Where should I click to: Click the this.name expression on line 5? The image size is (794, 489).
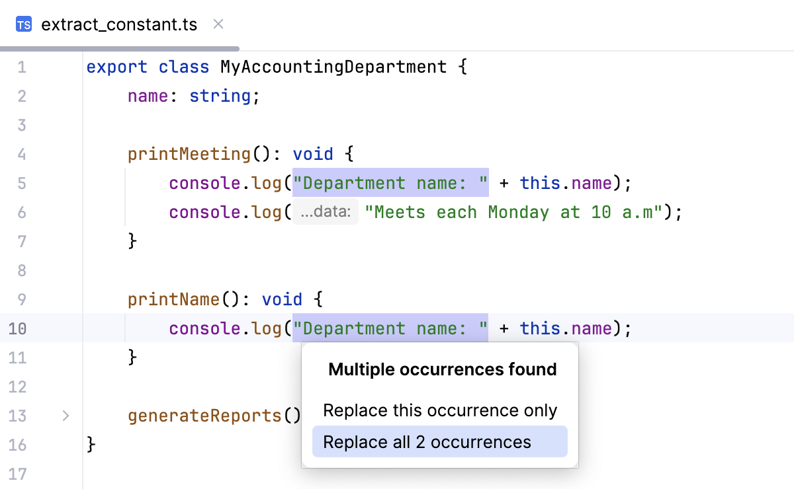pos(564,183)
